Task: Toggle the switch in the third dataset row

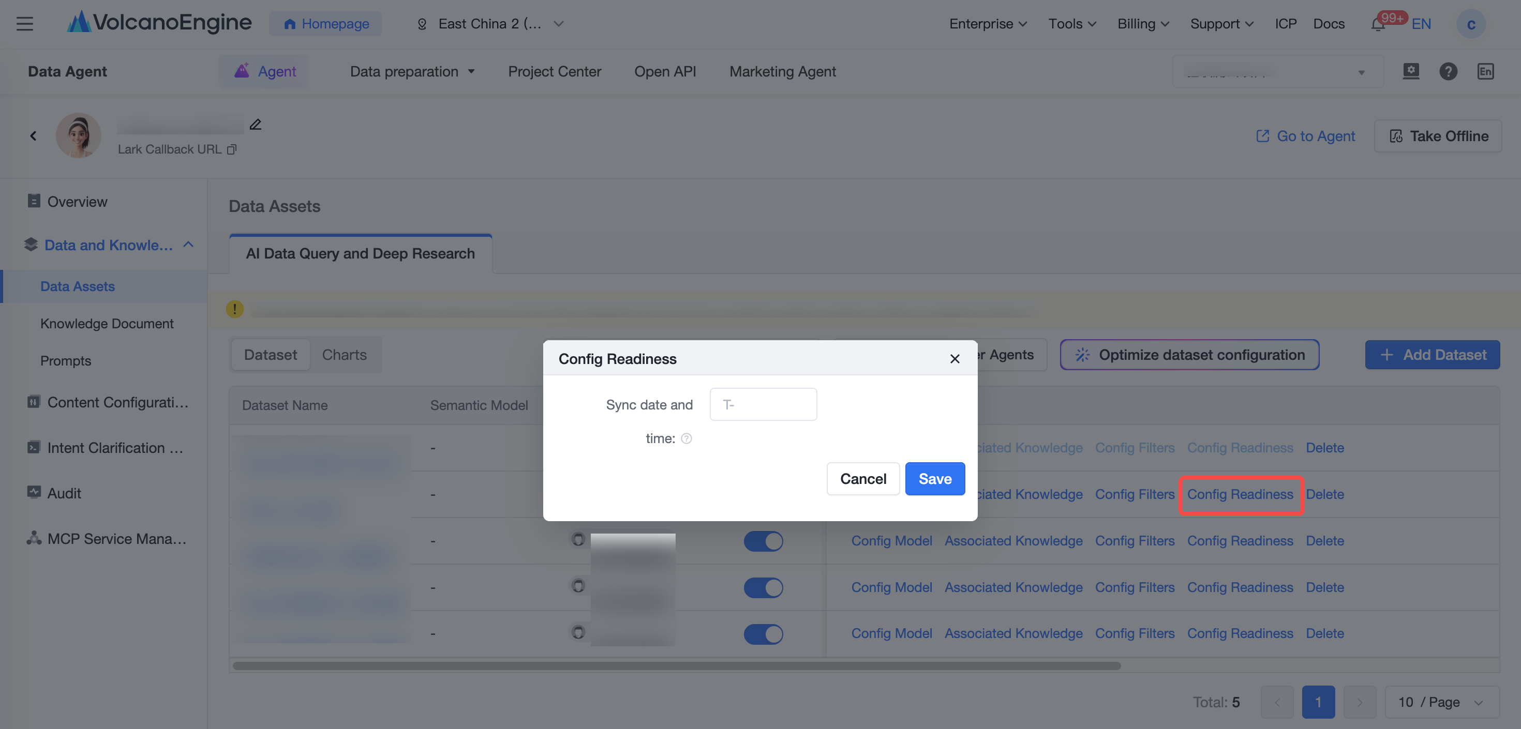Action: pos(763,541)
